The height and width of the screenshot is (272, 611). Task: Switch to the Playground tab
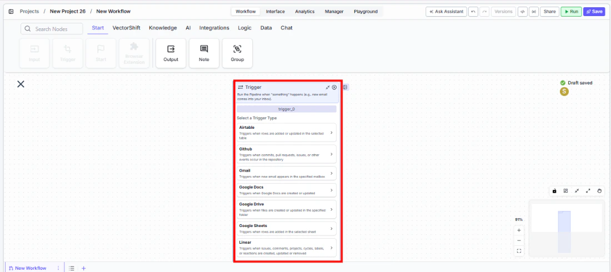click(366, 12)
